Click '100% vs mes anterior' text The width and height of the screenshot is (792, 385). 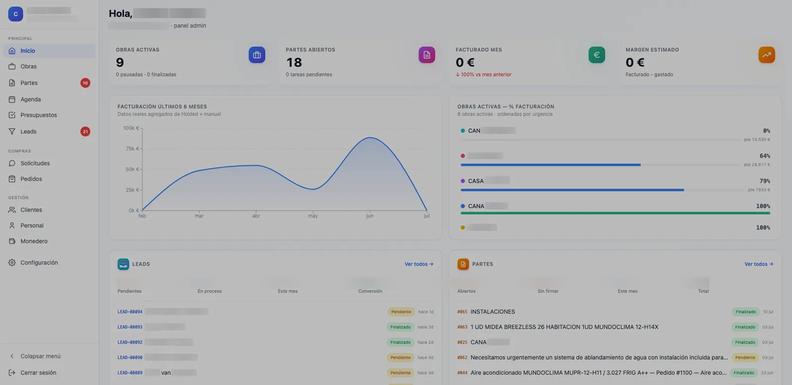click(484, 75)
